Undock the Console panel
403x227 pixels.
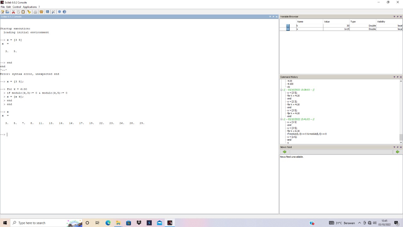(x=273, y=16)
